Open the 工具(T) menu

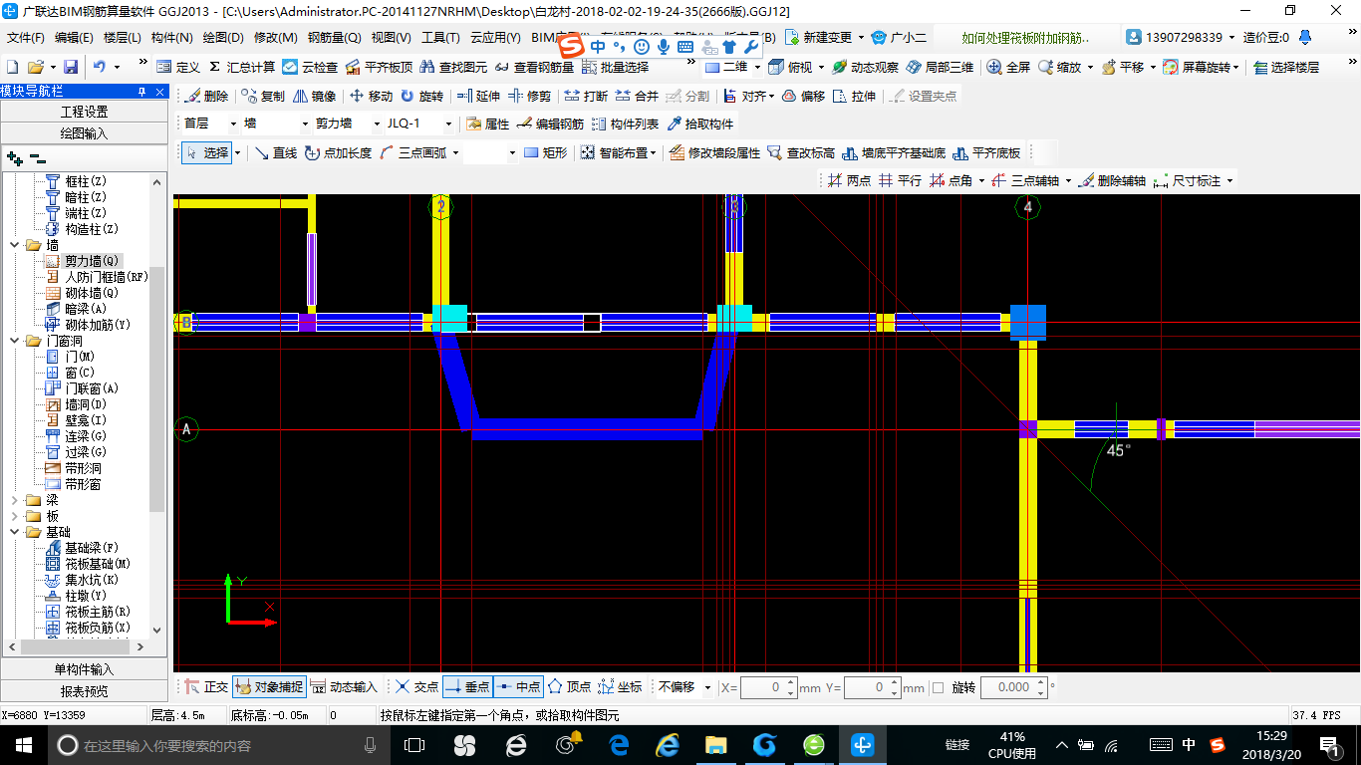[x=440, y=38]
